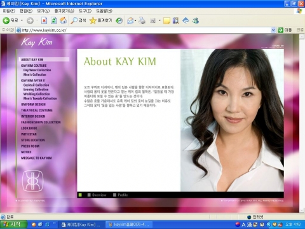The width and height of the screenshot is (305, 229).
Task: Click the Mail envelope icon
Action: [x=130, y=20]
